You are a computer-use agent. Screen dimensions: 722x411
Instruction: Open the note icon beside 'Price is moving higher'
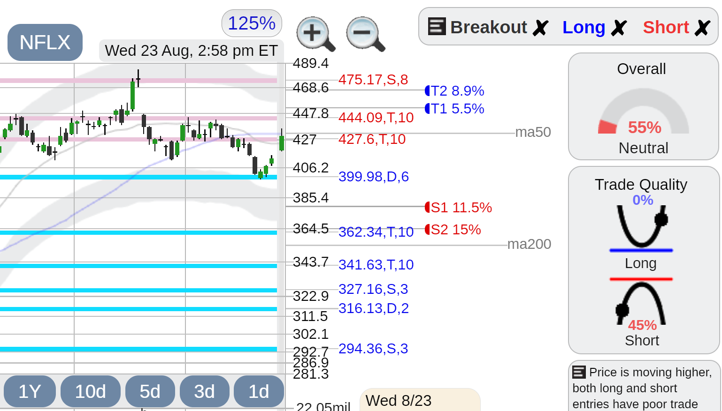coord(579,372)
